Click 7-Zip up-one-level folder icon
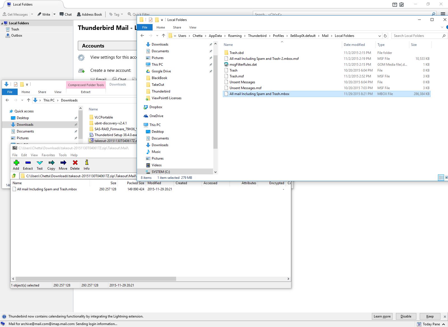Image resolution: width=448 pixels, height=327 pixels. (14, 176)
